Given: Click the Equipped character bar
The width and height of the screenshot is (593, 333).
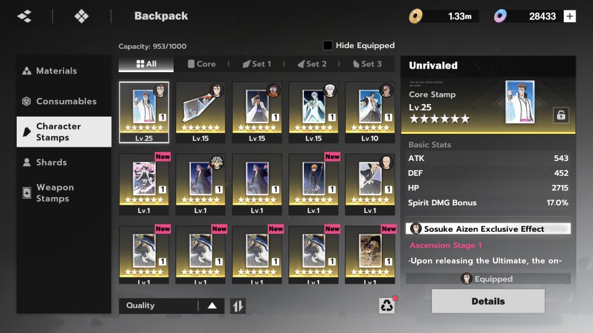Looking at the screenshot, I should tap(488, 279).
